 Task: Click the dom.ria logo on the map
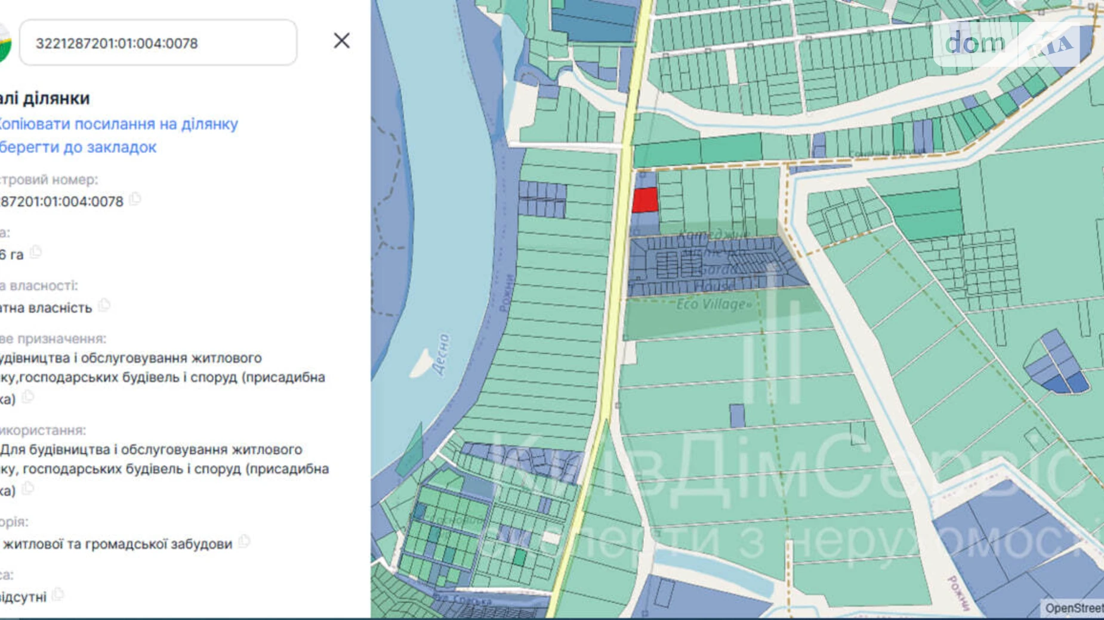point(1006,44)
